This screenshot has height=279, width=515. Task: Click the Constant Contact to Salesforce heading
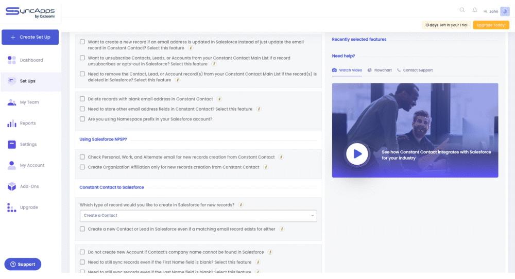[112, 187]
